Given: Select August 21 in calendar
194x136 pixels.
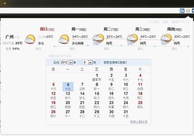Looking at the screenshot, I should [82, 105].
